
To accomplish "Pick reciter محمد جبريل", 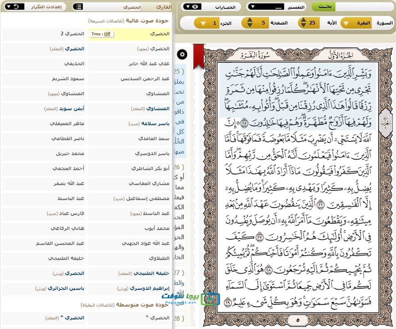I will [x=43, y=153].
